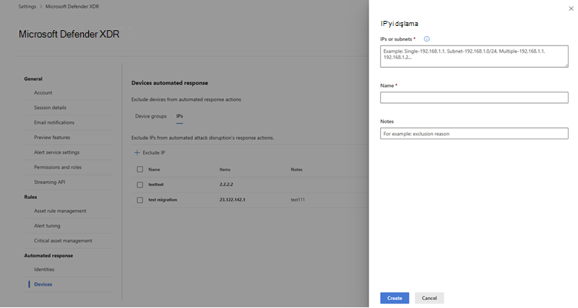The width and height of the screenshot is (578, 308).
Task: Click the plus icon for Exclude IP
Action: [137, 152]
